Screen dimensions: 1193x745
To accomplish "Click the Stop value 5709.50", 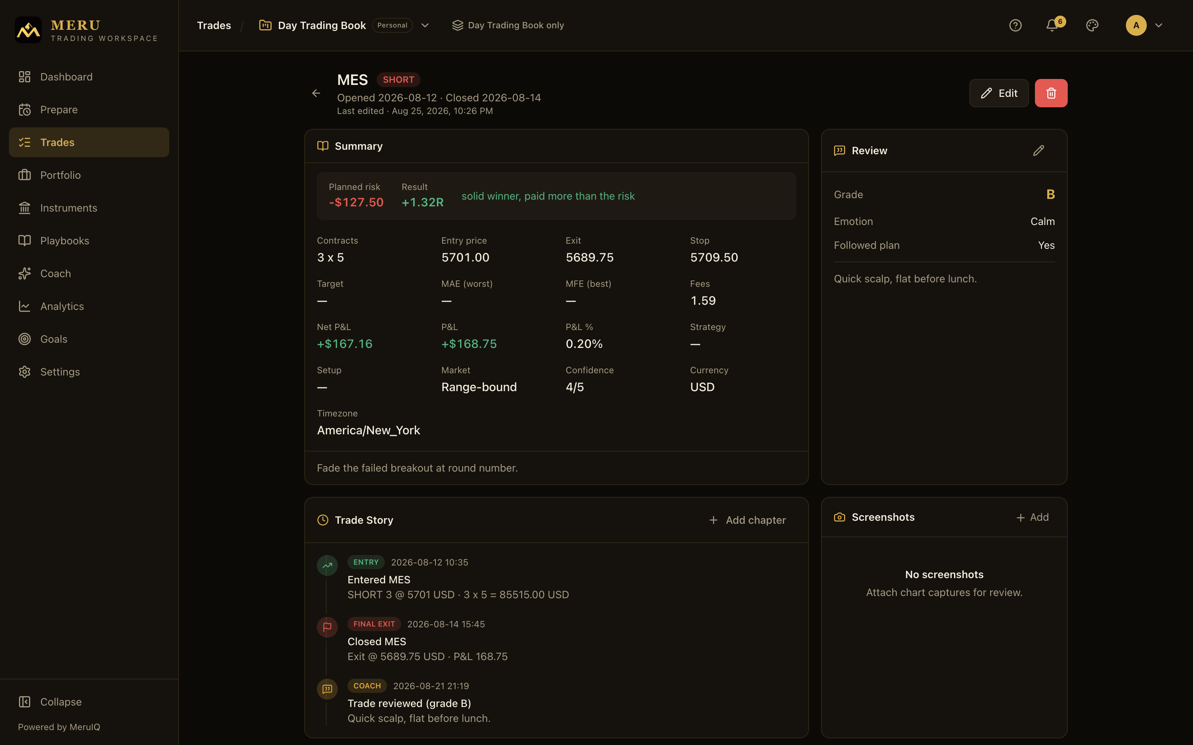I will pos(714,258).
